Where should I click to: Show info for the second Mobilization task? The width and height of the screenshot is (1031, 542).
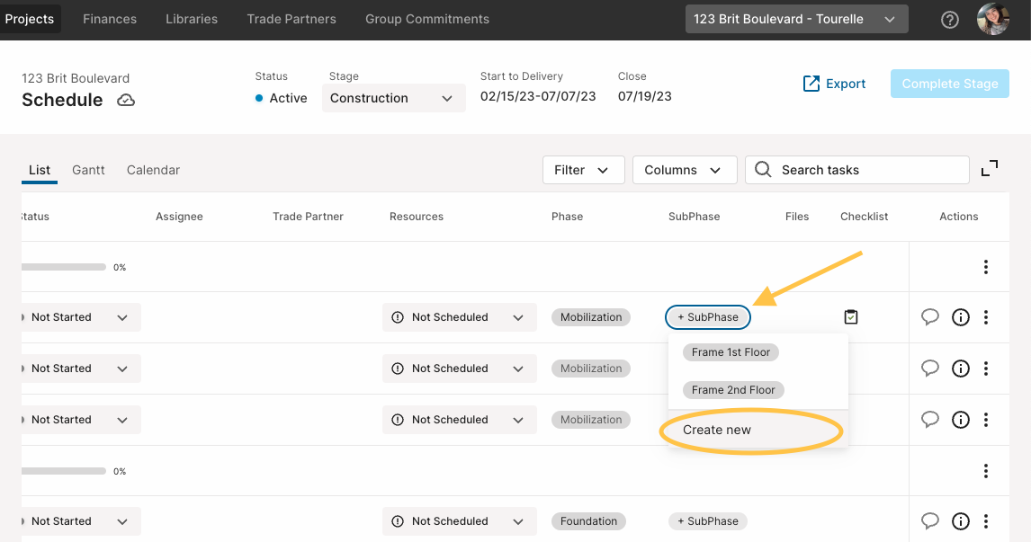(x=961, y=369)
